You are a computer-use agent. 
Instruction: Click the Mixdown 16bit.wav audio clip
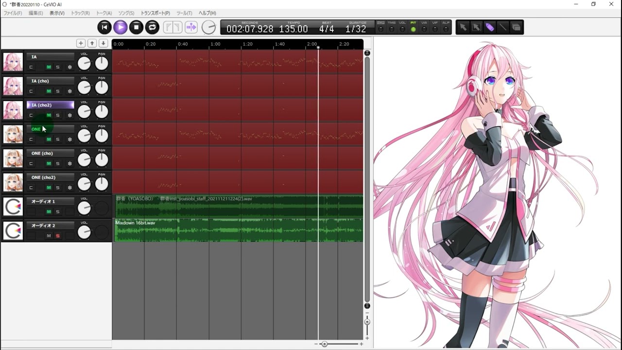pyautogui.click(x=239, y=230)
